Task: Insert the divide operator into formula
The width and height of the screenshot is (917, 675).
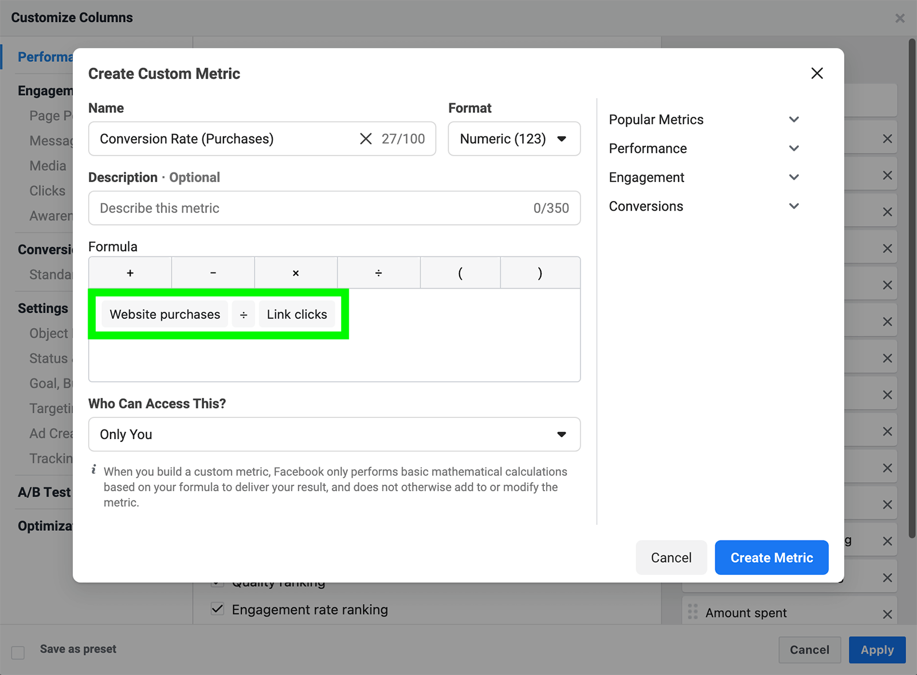Action: (x=379, y=273)
